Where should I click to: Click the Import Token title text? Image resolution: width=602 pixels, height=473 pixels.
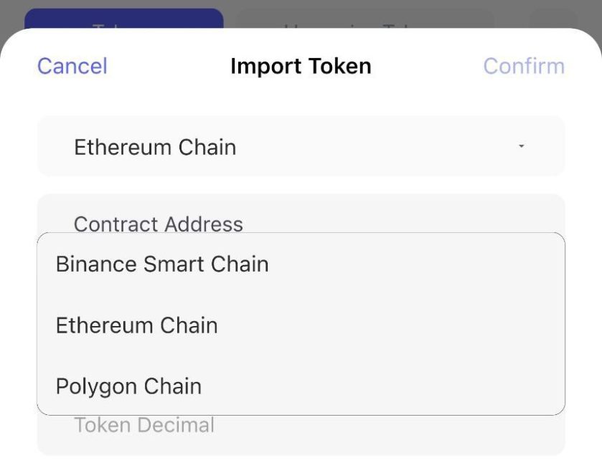pyautogui.click(x=301, y=66)
